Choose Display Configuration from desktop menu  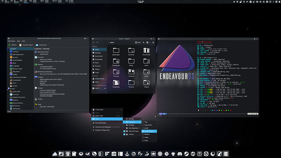[107, 130]
